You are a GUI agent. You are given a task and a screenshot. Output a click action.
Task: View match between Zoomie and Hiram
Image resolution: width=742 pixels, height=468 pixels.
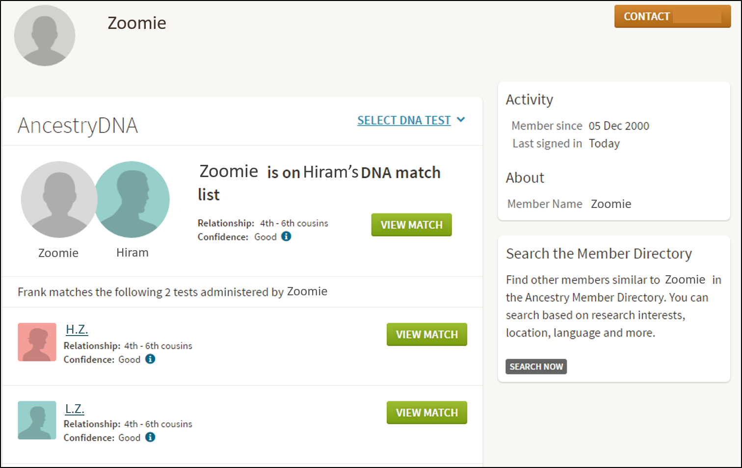(x=411, y=225)
